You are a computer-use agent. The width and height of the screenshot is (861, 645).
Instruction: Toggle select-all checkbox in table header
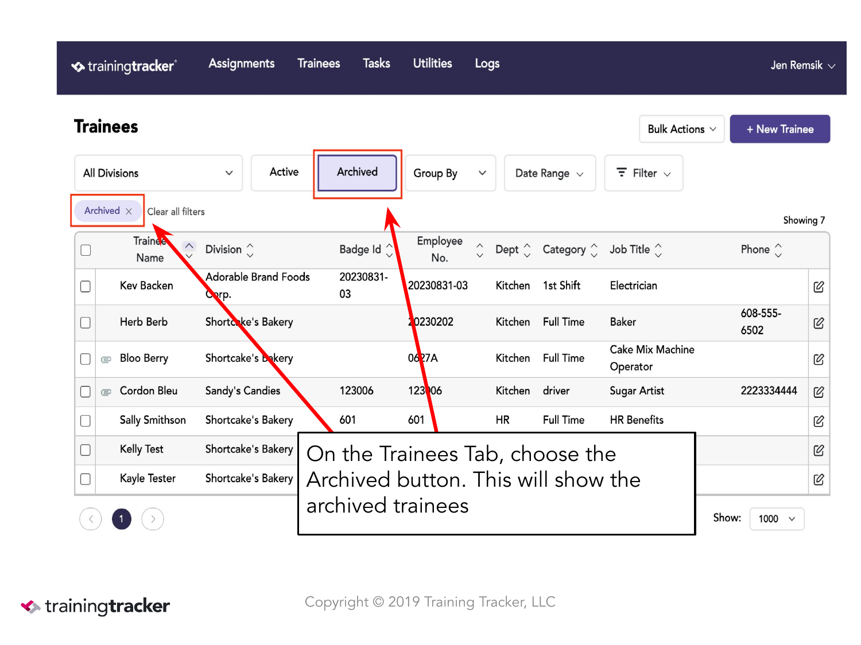[x=86, y=250]
